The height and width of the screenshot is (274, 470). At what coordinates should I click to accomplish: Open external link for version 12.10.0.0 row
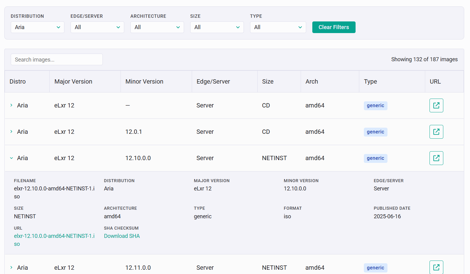tap(436, 158)
